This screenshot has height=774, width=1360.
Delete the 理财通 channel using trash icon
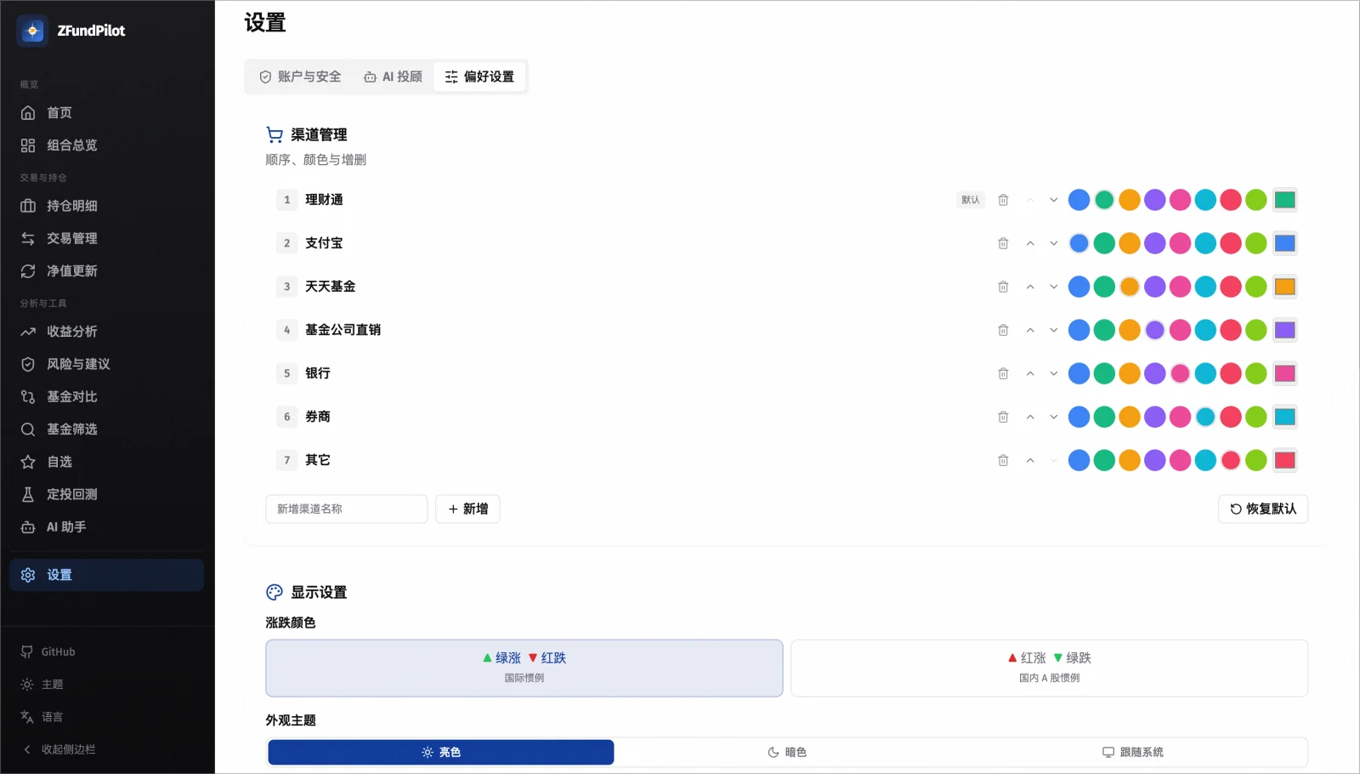click(1003, 200)
